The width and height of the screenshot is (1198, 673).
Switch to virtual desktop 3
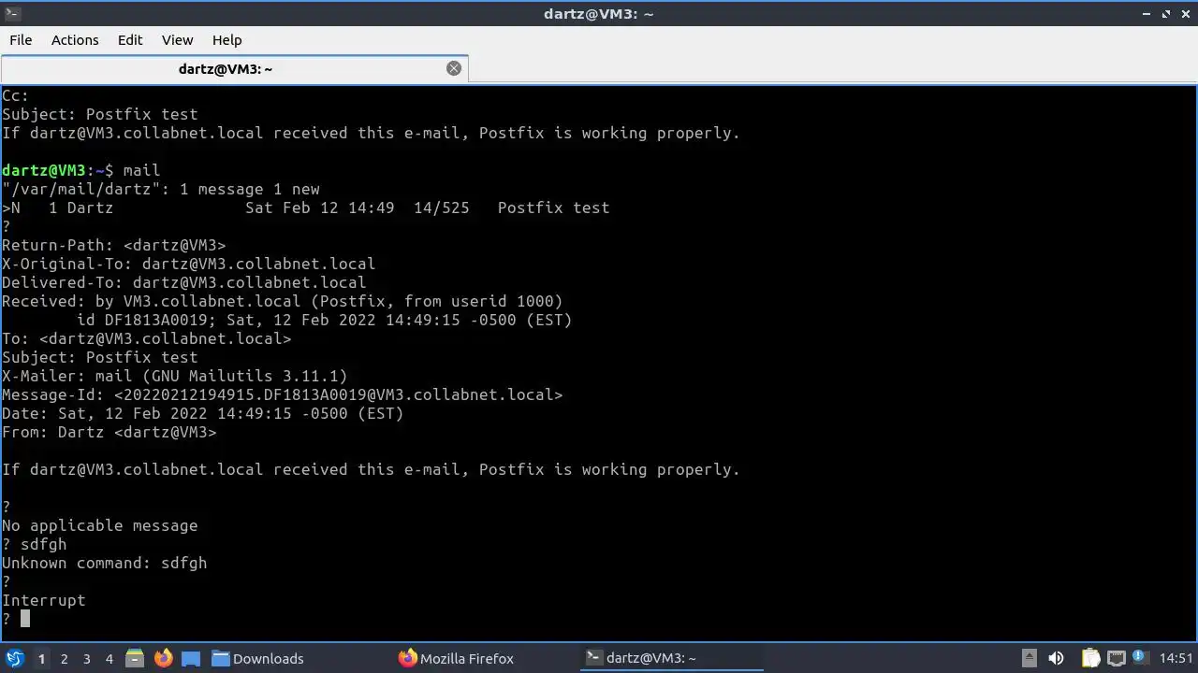pos(86,658)
